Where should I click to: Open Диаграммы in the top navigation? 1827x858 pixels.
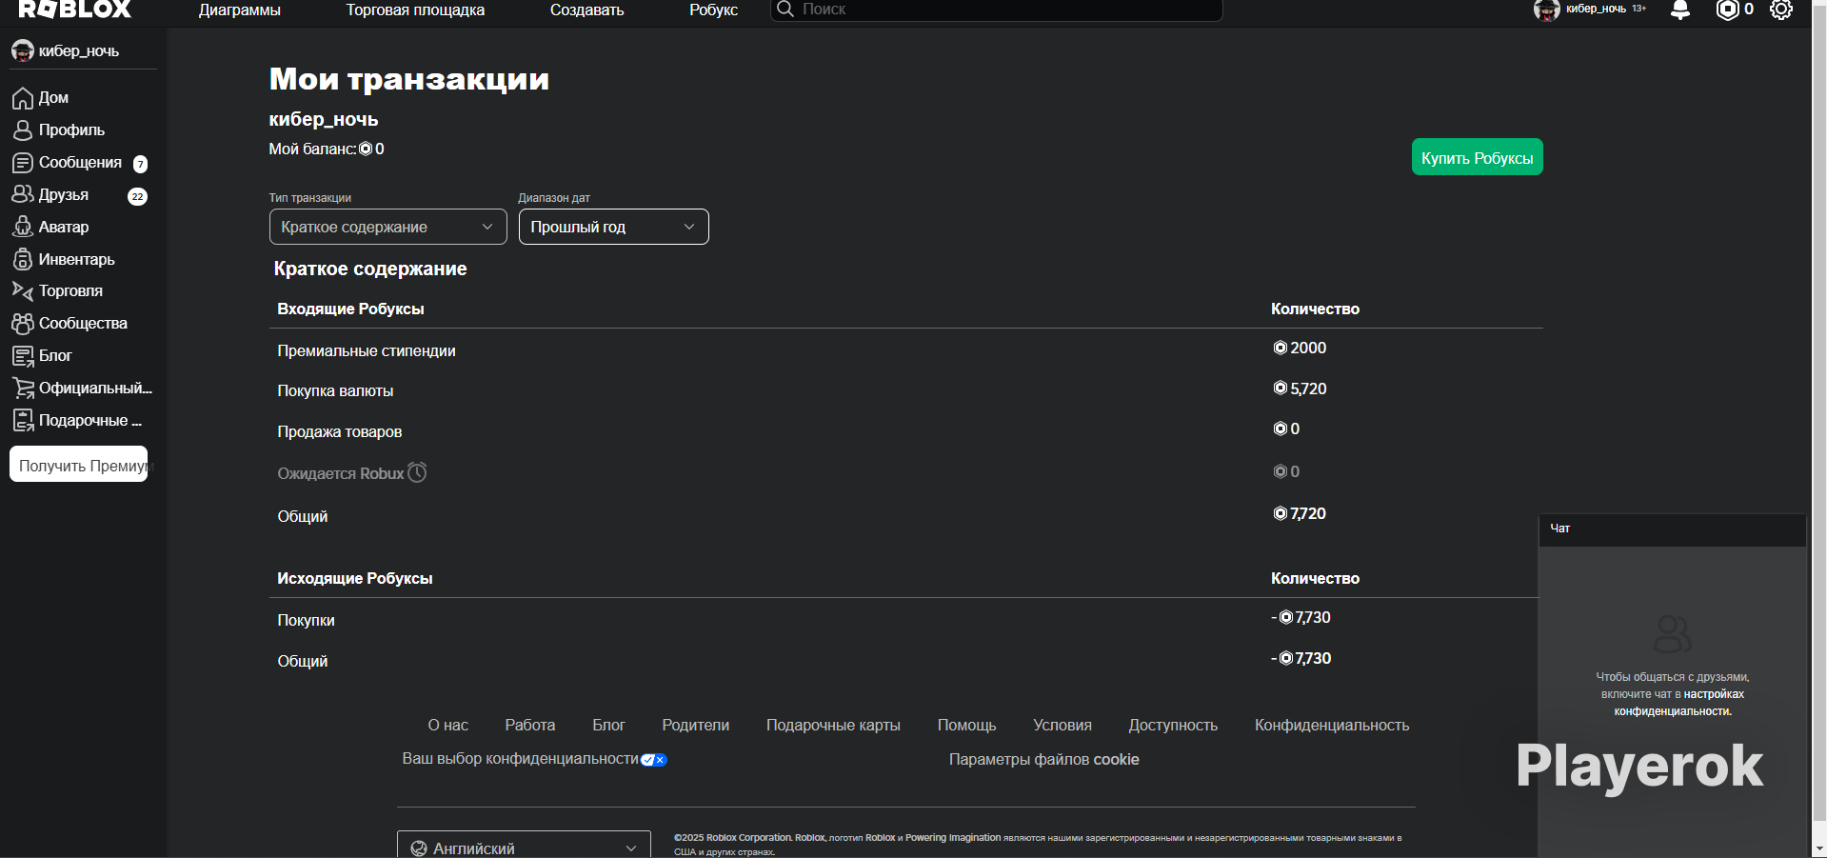coord(240,10)
